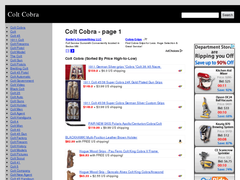Click Amazon icon on BLACKHAWK holster row
The width and height of the screenshot is (240, 180).
tap(180, 141)
